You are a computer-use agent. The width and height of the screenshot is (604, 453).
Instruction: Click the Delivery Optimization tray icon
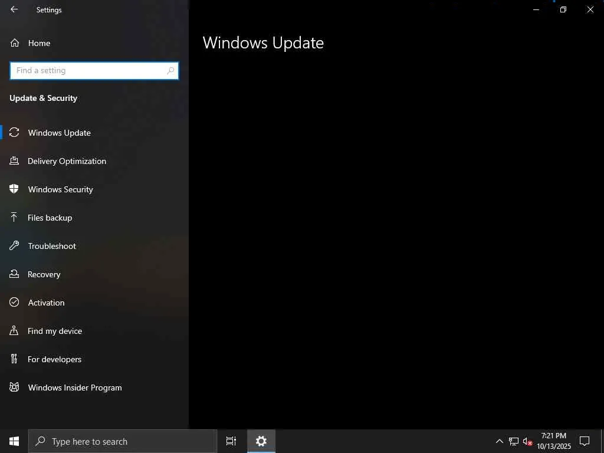(x=14, y=161)
